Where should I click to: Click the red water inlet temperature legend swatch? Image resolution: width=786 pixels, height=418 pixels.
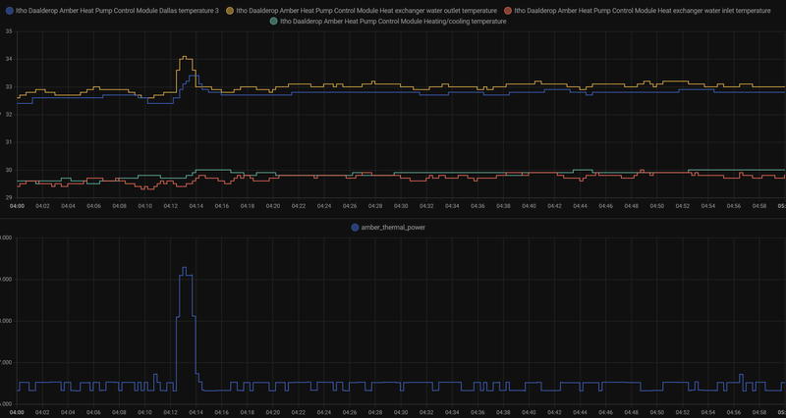pos(508,10)
